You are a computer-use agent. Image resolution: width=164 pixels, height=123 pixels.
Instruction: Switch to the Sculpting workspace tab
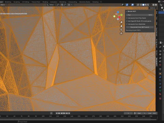click(x=17, y=2)
